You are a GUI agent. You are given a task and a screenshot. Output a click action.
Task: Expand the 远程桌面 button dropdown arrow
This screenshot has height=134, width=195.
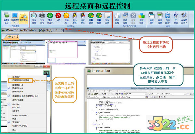pyautogui.click(x=15, y=23)
